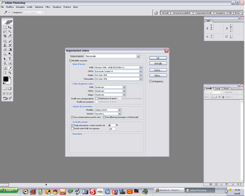Switch to the Canali tab

point(218,88)
